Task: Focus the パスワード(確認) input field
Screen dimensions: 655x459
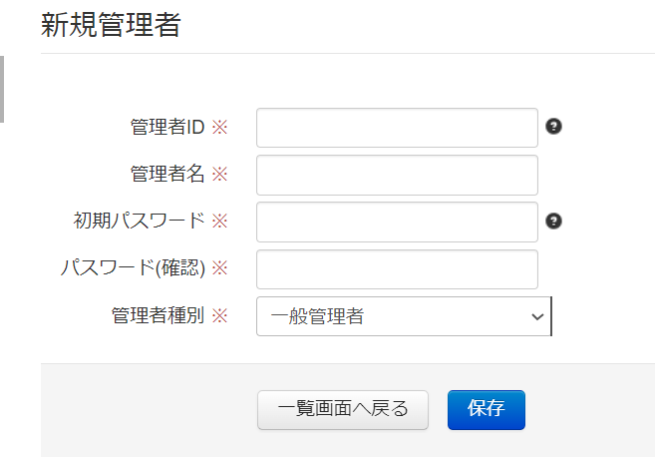Action: click(x=397, y=268)
